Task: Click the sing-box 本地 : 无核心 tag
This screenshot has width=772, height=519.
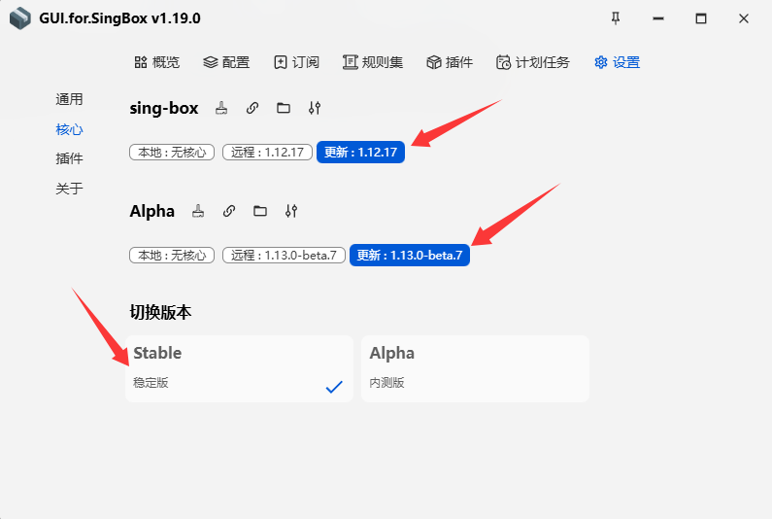Action: tap(172, 153)
